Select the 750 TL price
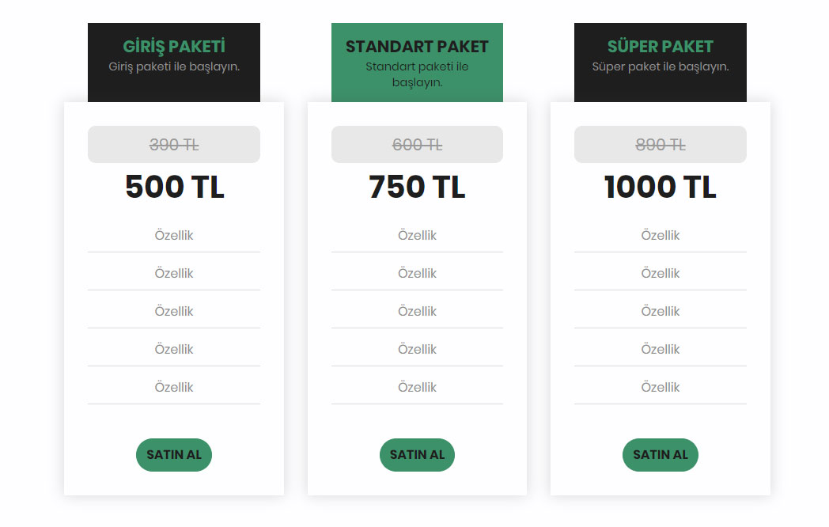 coord(417,188)
